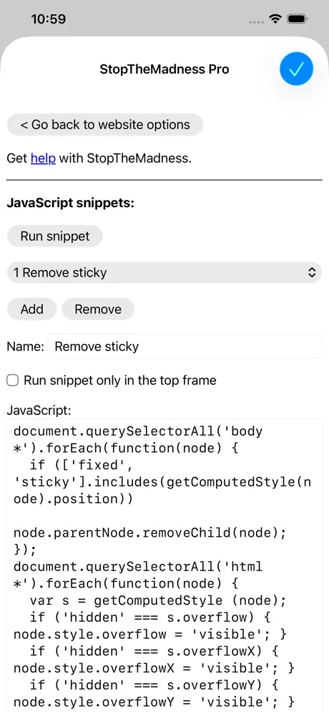Tap the battery indicator icon
Viewport: 329px width, 713px height.
(x=298, y=19)
